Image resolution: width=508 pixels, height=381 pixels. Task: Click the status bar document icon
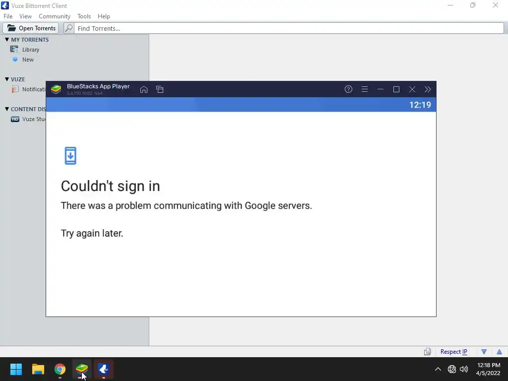(x=428, y=352)
